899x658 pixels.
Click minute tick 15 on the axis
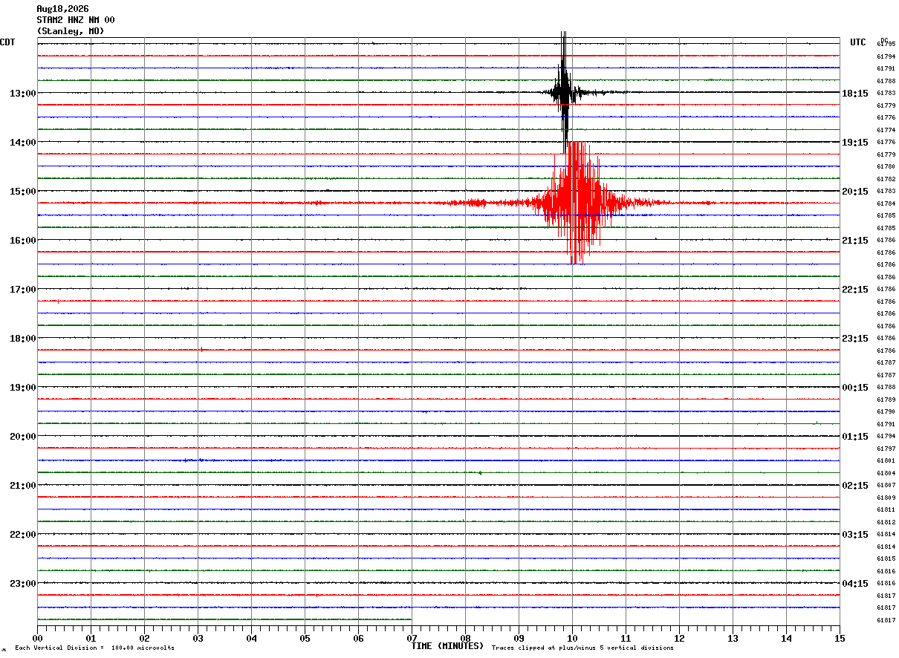840,638
